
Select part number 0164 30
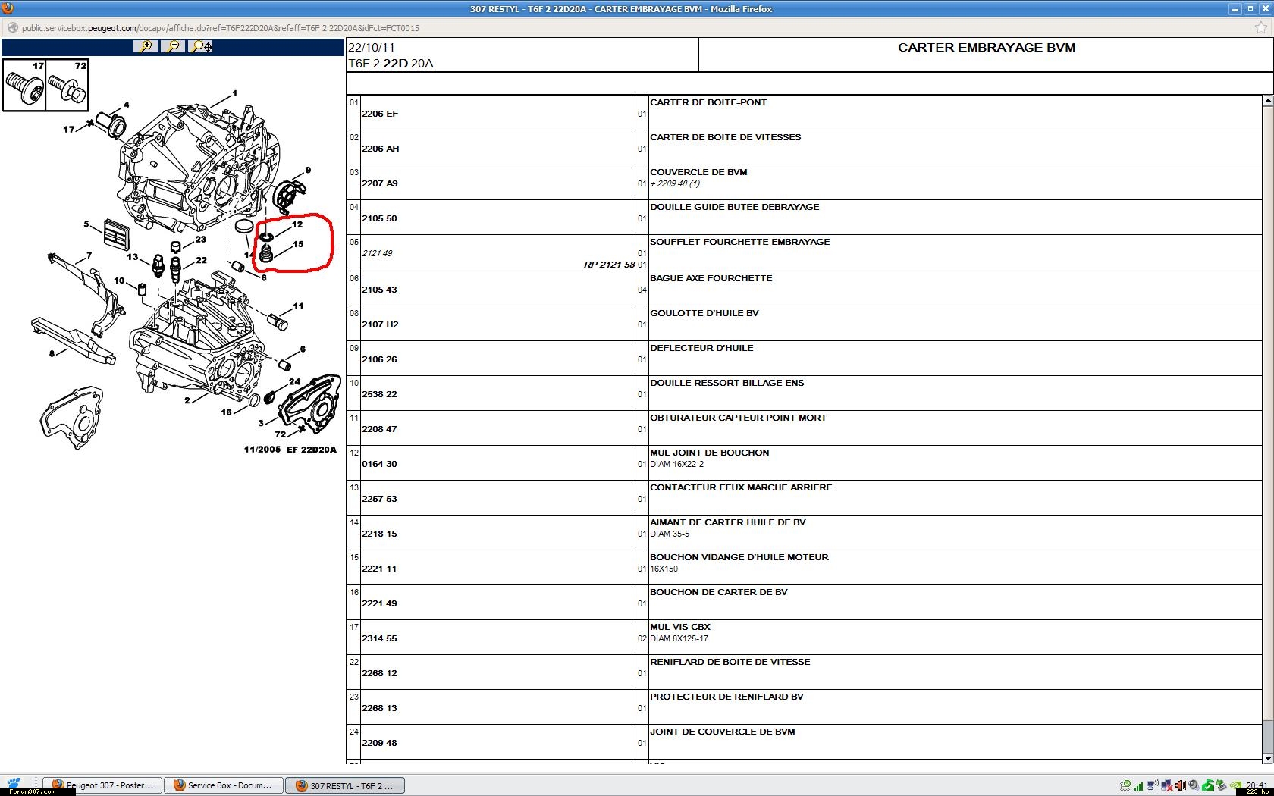click(x=379, y=464)
